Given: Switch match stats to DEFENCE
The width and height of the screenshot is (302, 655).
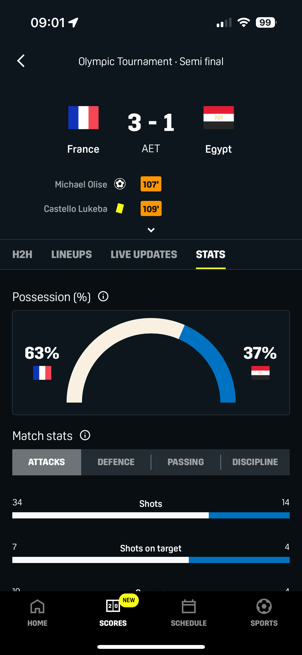Looking at the screenshot, I should 116,462.
